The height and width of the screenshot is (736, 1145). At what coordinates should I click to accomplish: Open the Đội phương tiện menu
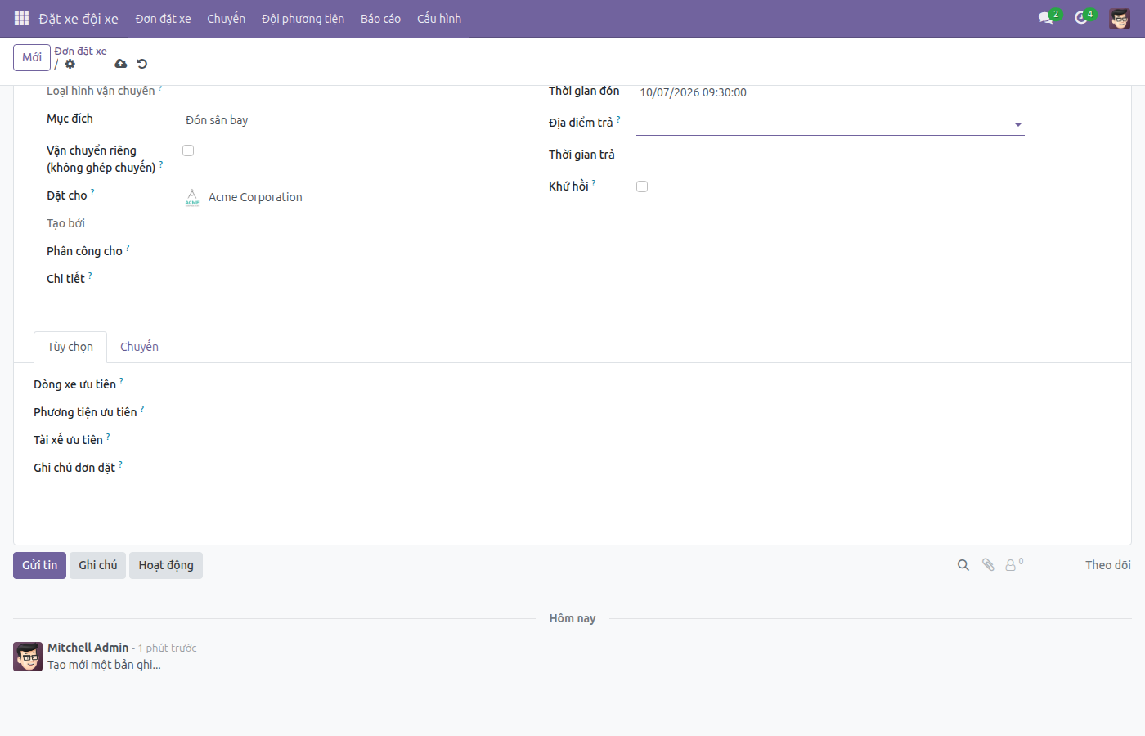(x=303, y=19)
